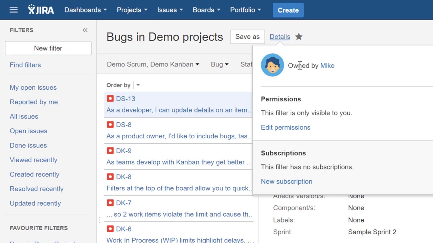
Task: Open the Portfolio menu
Action: point(246,10)
